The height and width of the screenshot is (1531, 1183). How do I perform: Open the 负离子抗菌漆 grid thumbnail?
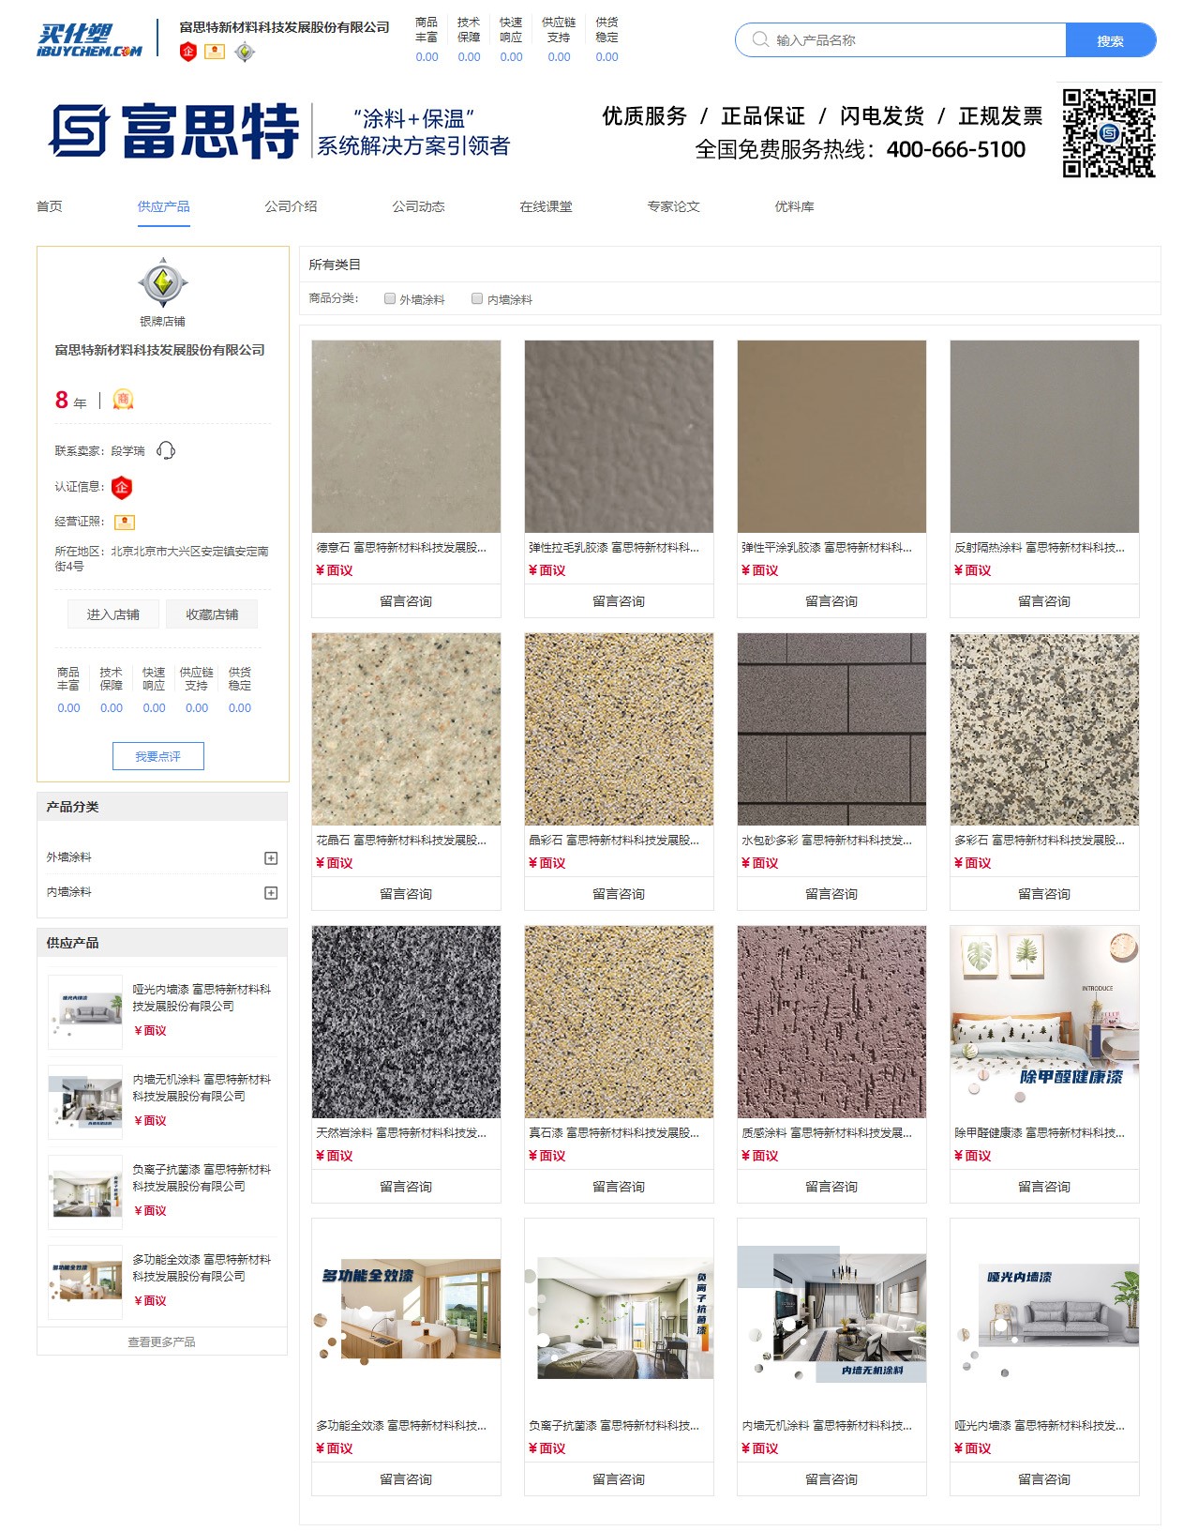[619, 1314]
